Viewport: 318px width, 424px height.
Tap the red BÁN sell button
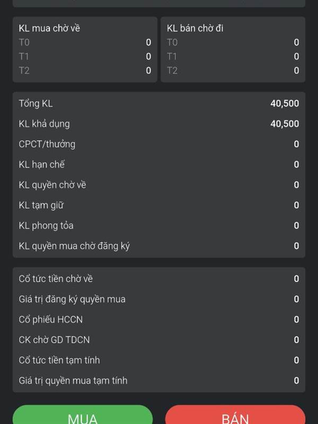235,414
